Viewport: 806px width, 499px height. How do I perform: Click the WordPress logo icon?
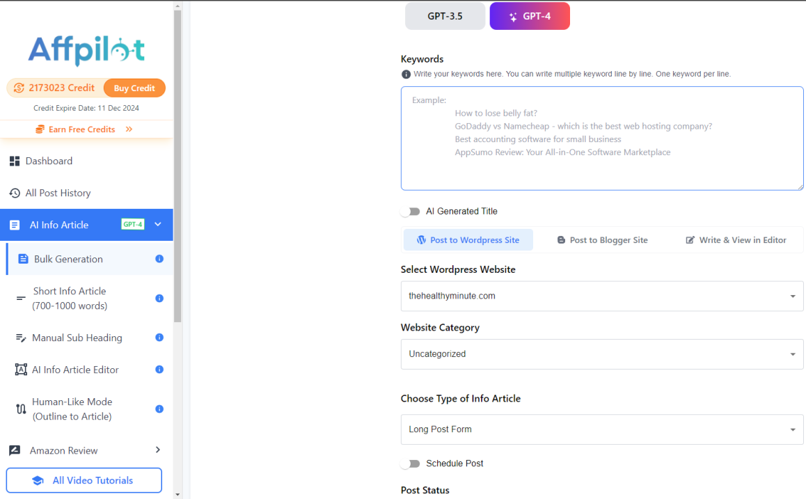point(422,240)
